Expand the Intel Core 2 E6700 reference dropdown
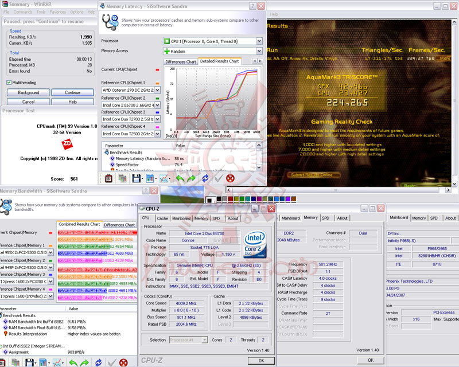Viewport: 459px width, 367px height. coord(157,105)
